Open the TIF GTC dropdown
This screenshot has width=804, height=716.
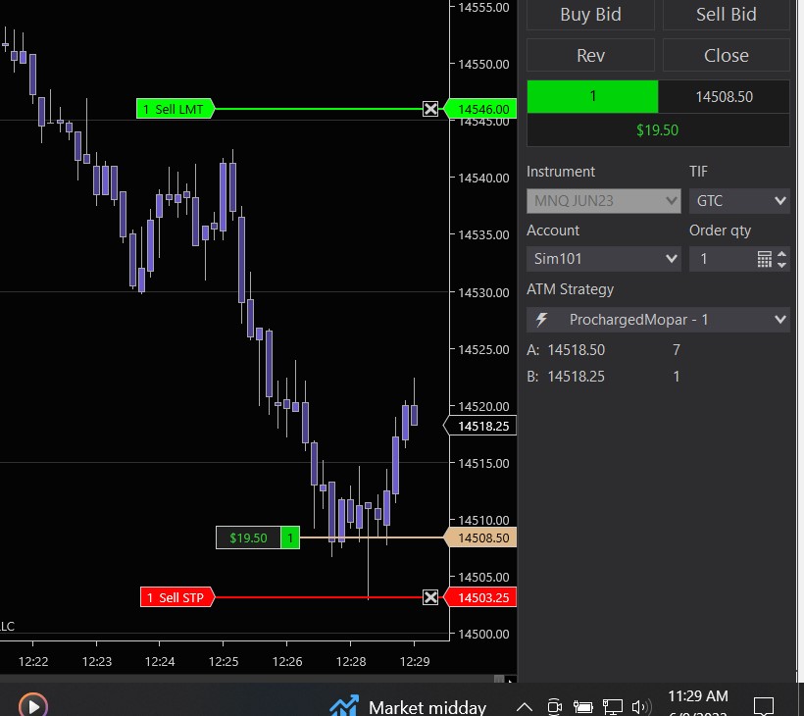[739, 200]
